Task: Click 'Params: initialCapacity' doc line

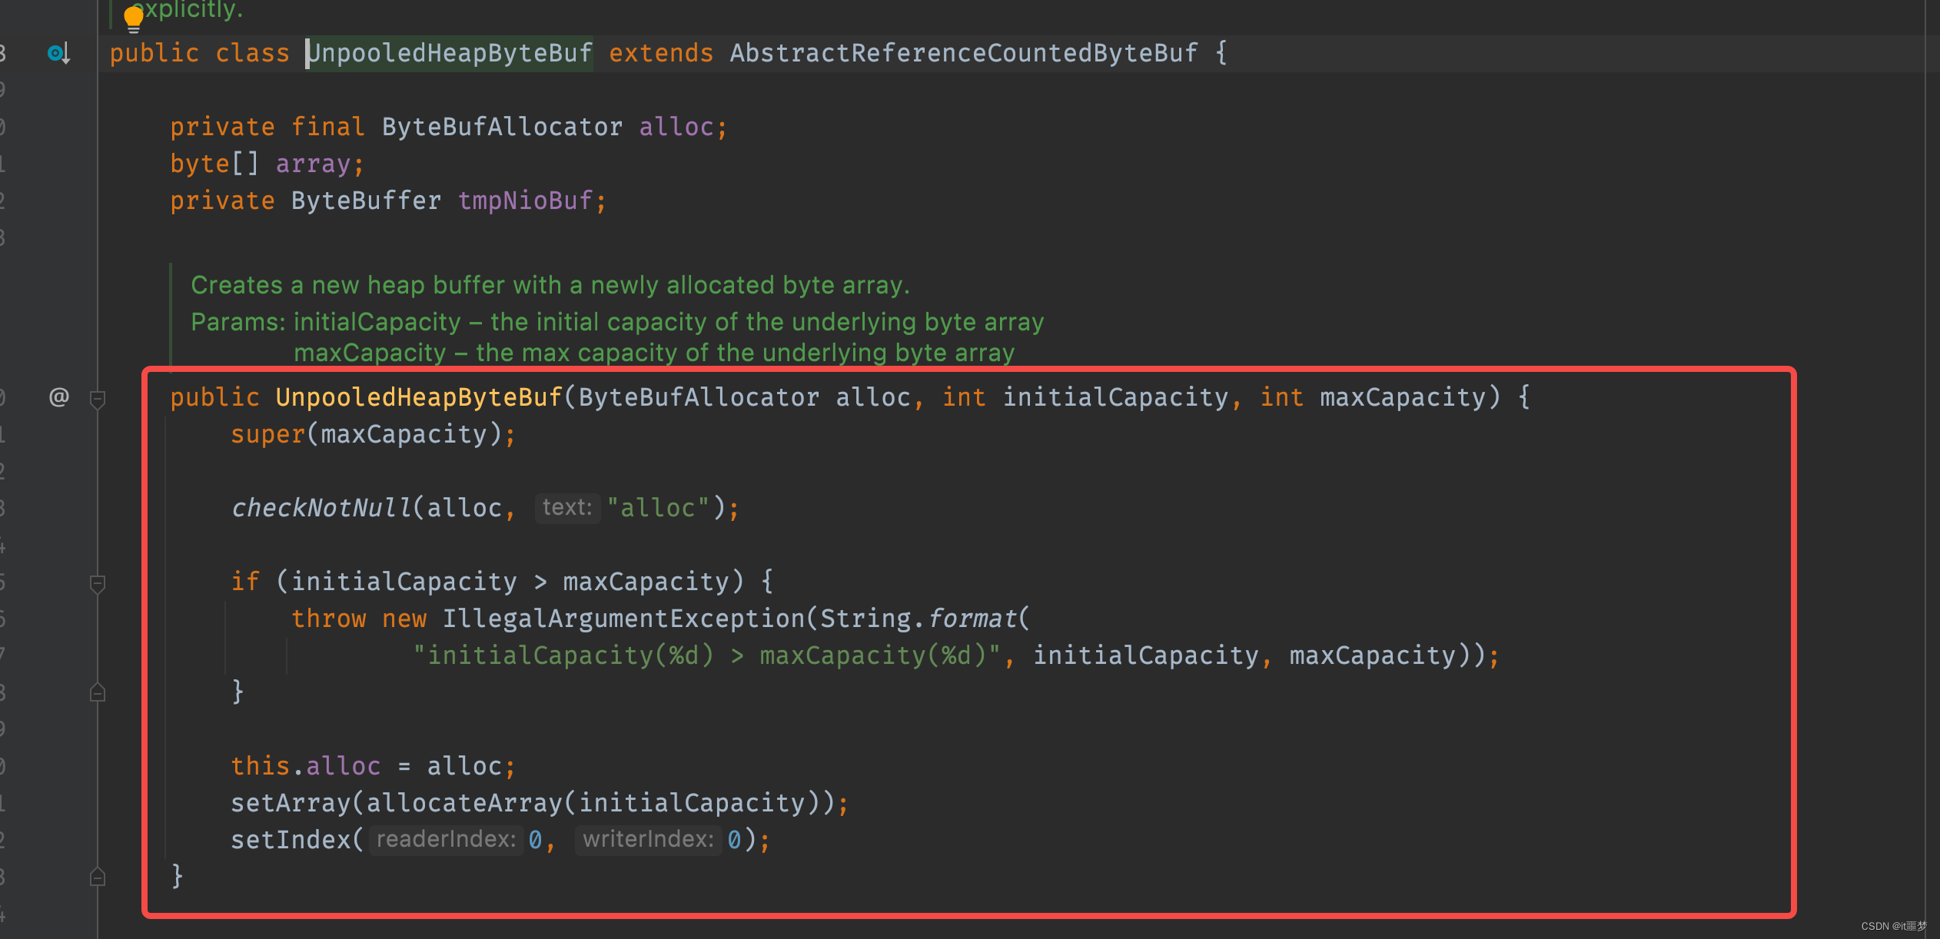Action: tap(617, 322)
